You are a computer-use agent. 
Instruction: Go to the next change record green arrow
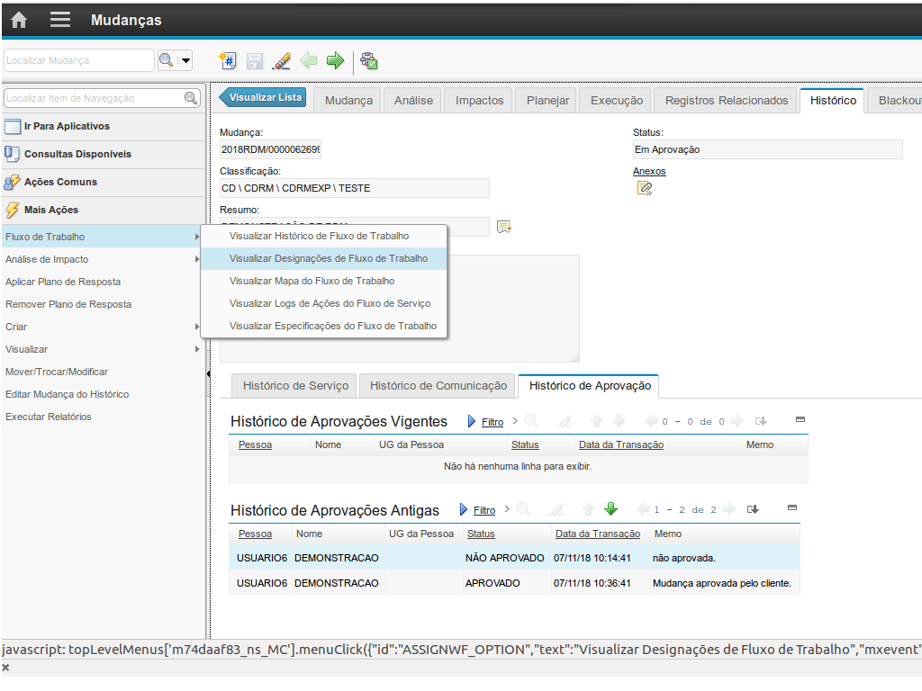(335, 60)
